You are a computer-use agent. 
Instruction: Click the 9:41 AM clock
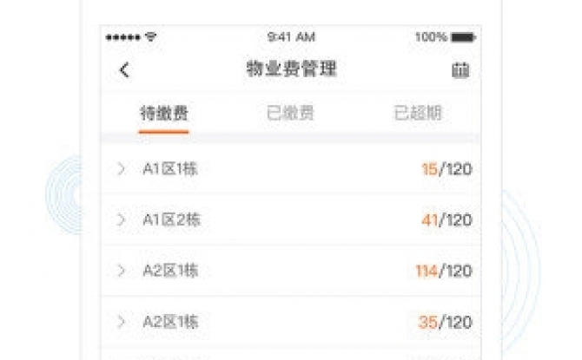[291, 37]
